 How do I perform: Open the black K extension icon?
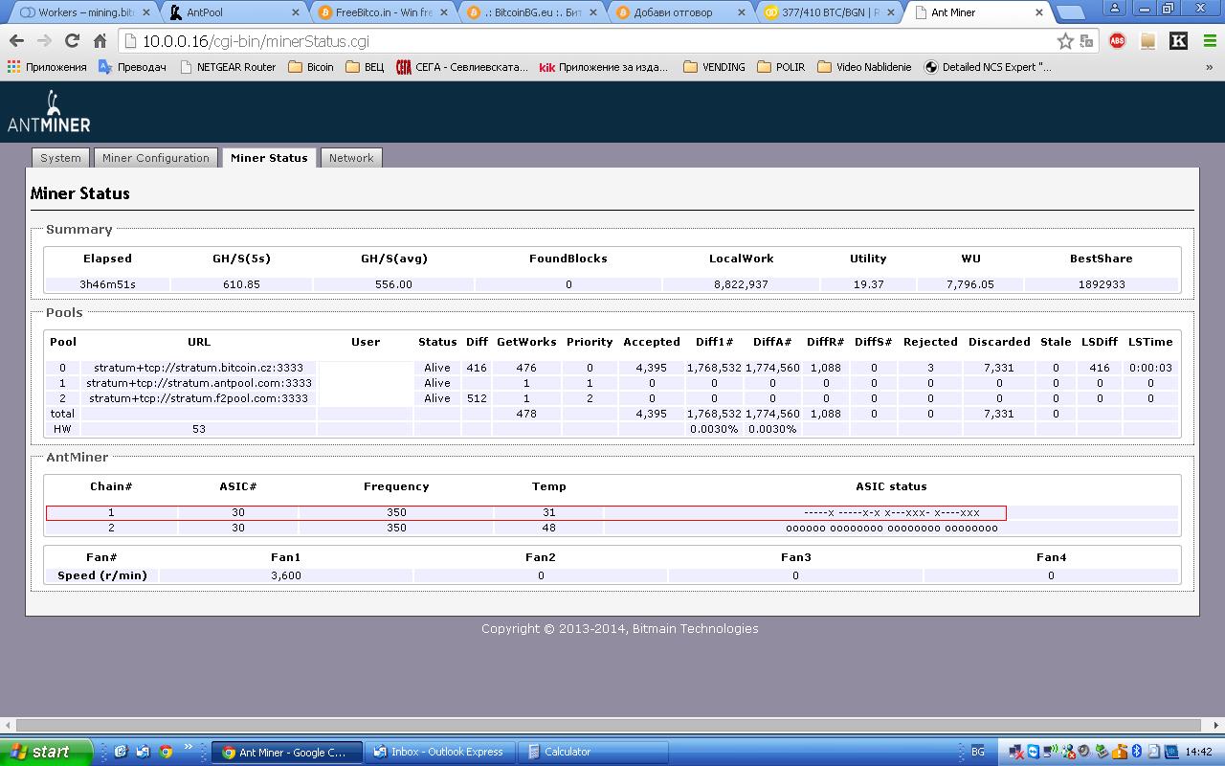1179,41
